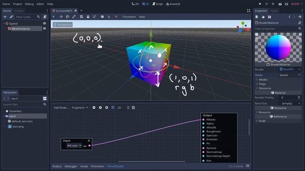Go back in FileSystem path history

coord(4,98)
